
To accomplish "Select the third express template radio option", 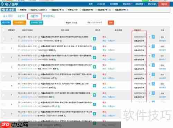I will (50, 10).
